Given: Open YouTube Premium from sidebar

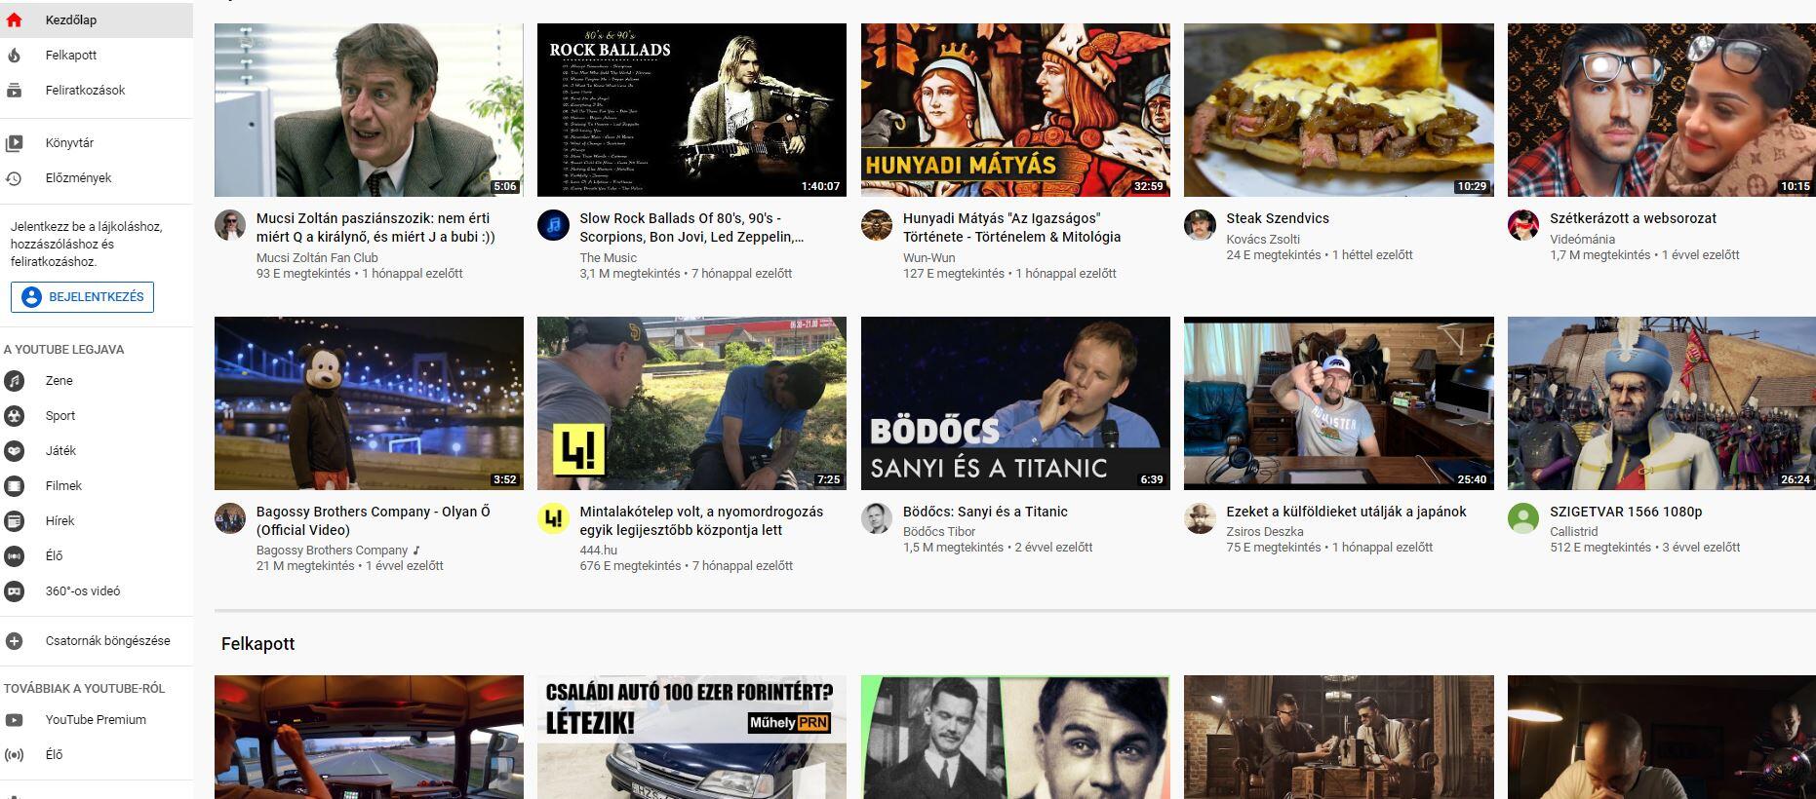Looking at the screenshot, I should coord(95,720).
